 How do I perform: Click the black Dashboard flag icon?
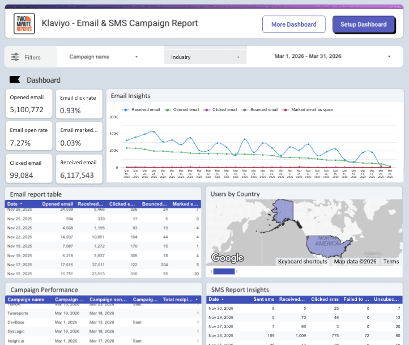coord(15,79)
